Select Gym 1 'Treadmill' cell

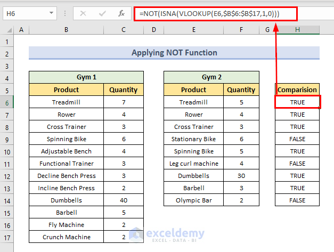[x=66, y=102]
